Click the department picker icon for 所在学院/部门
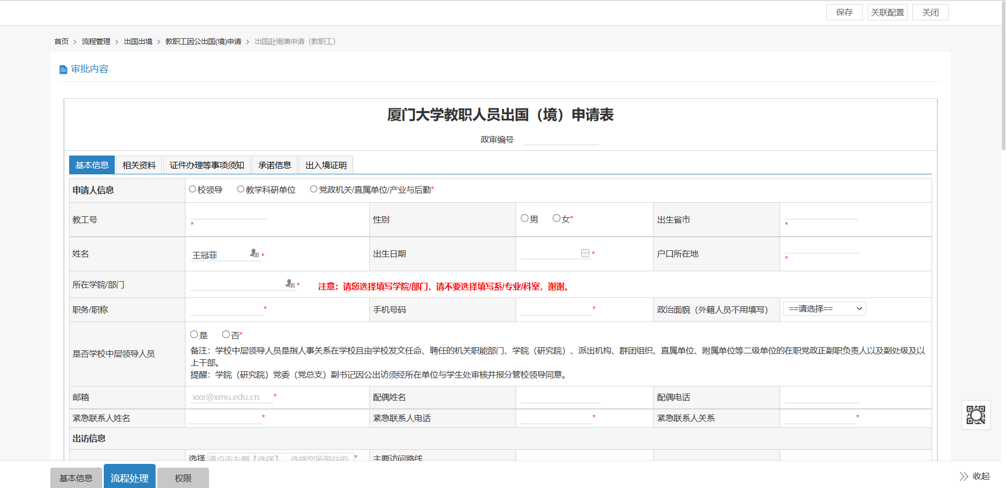 click(x=290, y=284)
